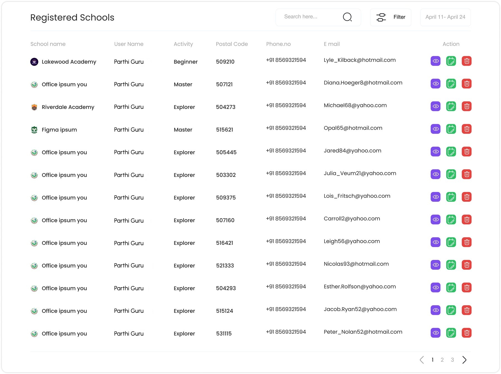
Task: Edit the Figma ipsum entry
Action: 451,129
